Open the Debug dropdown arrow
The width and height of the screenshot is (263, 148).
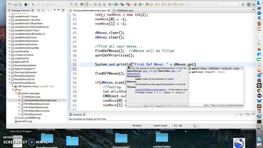tap(113, 5)
